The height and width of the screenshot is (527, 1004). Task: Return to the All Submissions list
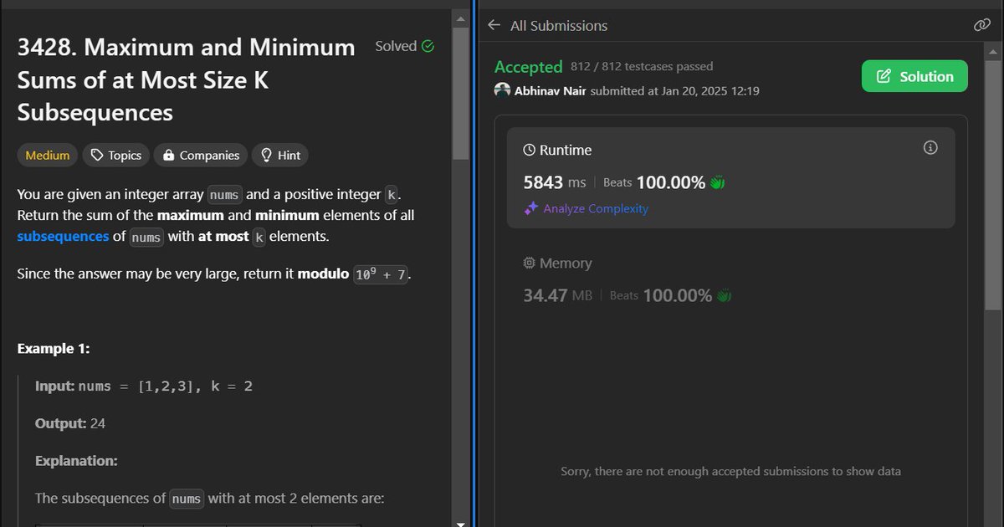coord(559,25)
